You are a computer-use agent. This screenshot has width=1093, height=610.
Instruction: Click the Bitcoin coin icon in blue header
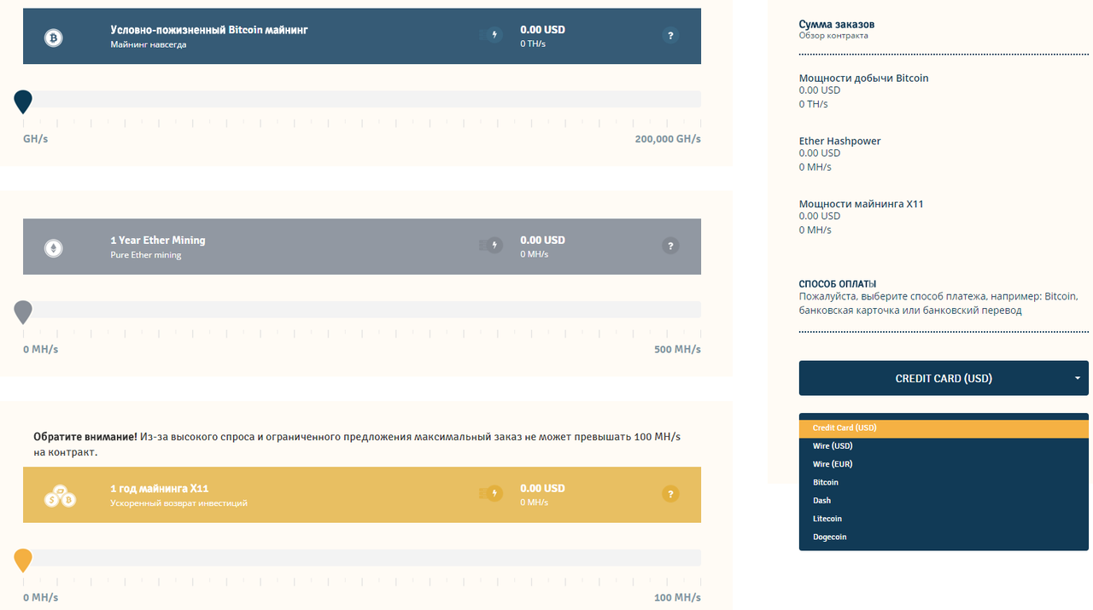(54, 38)
